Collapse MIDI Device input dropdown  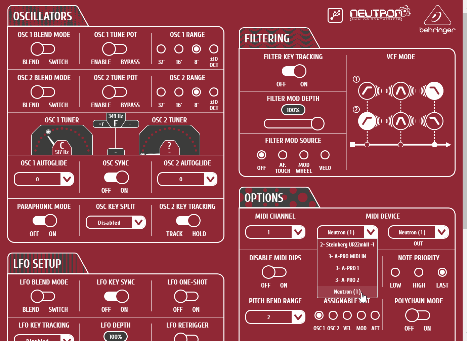347,232
